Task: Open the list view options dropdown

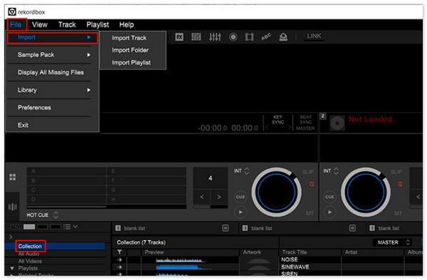Action: click(70, 227)
